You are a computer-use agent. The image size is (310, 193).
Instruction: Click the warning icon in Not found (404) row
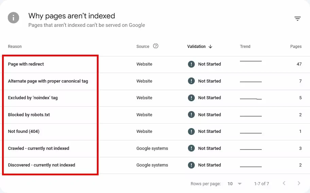pos(191,131)
